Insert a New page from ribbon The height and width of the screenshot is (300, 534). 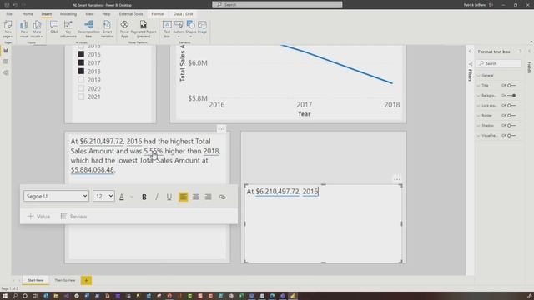pyautogui.click(x=8, y=29)
